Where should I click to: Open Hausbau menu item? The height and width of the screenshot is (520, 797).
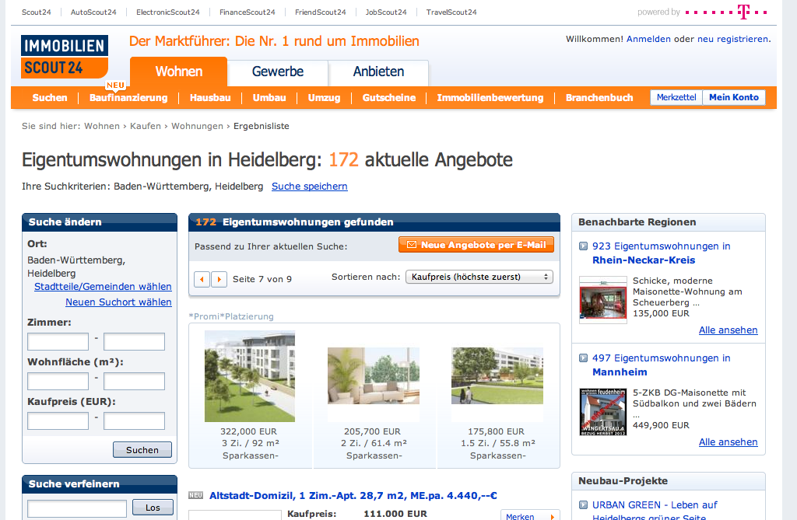click(x=210, y=97)
